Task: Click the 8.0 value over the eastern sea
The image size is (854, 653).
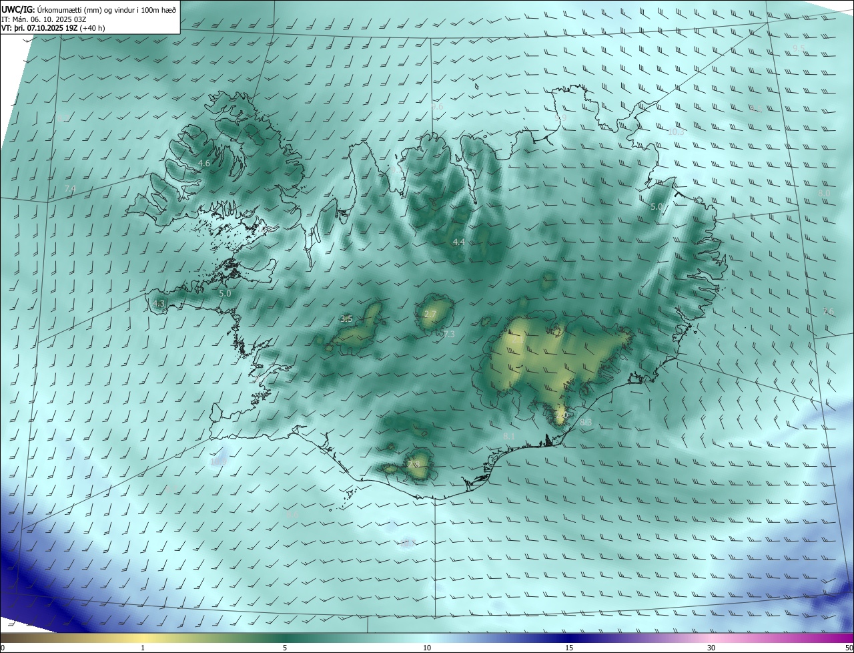Action: [x=824, y=193]
